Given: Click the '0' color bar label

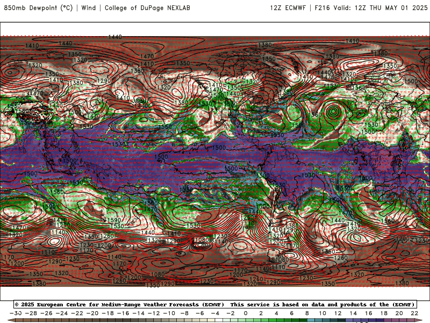Looking at the screenshot, I should tap(246, 313).
